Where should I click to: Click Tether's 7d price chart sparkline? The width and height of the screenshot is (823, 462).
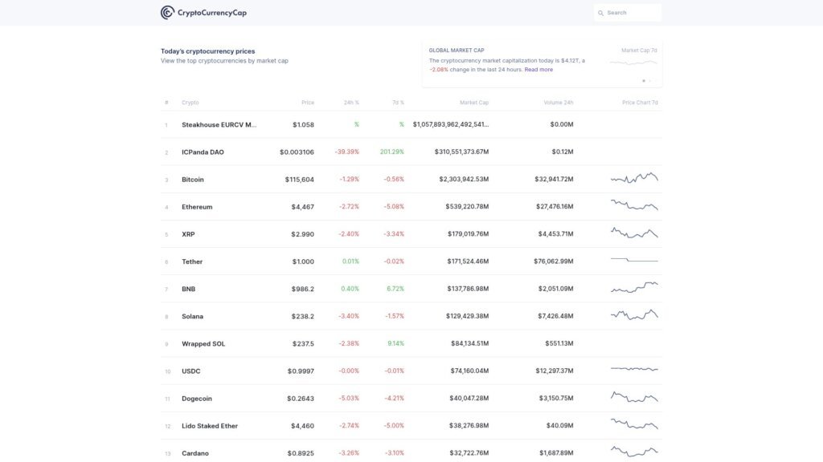coord(633,260)
